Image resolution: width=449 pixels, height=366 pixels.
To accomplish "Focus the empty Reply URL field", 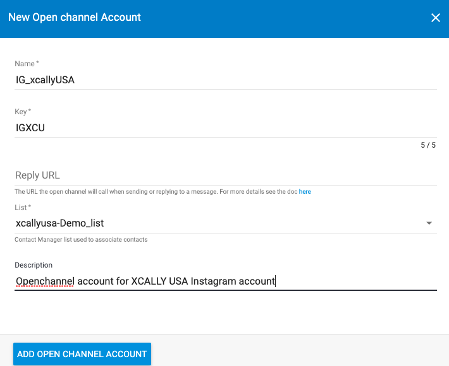I will (x=226, y=175).
